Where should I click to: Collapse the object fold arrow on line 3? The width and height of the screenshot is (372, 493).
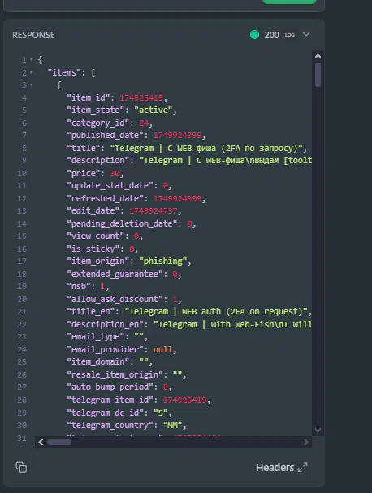click(31, 85)
